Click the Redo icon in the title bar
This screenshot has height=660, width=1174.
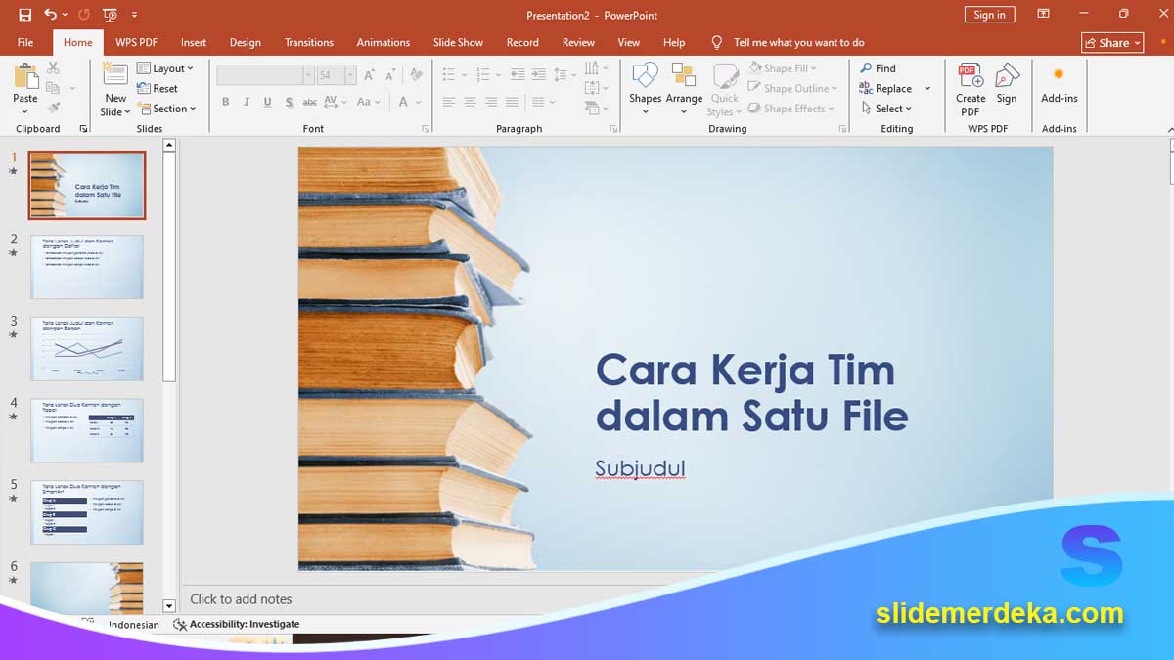pos(83,15)
